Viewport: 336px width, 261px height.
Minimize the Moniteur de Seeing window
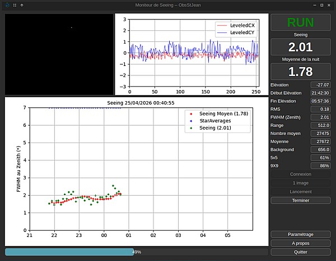[x=315, y=5]
